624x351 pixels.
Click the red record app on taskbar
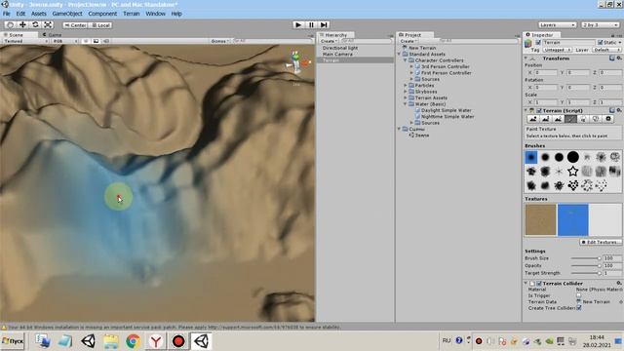tap(178, 341)
